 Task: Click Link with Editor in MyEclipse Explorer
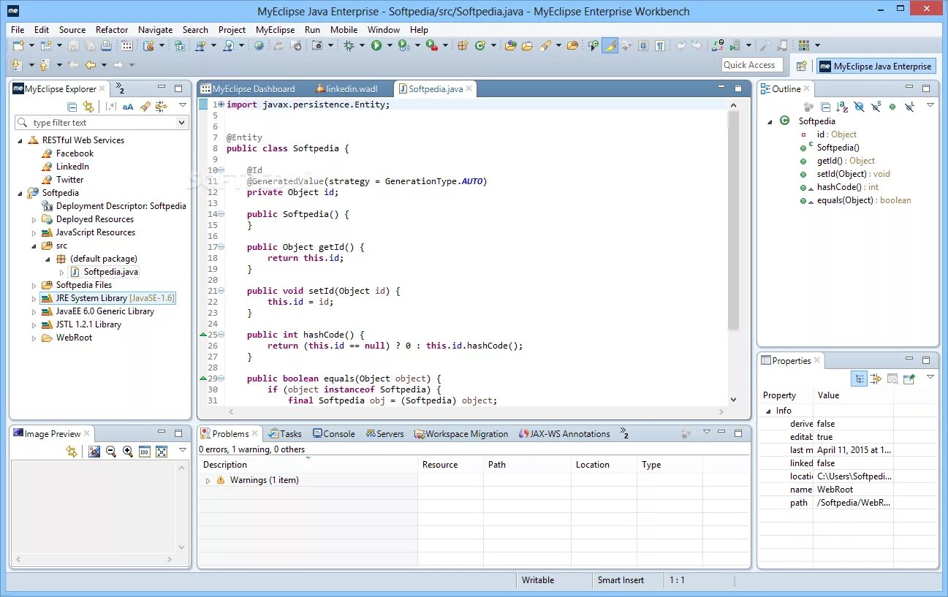coord(88,107)
